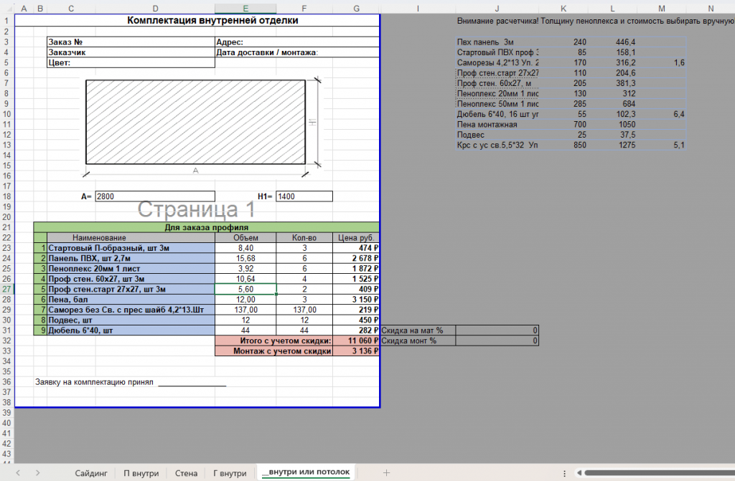The width and height of the screenshot is (735, 481).
Task: Click the Заказ № header cell
Action: click(x=131, y=42)
